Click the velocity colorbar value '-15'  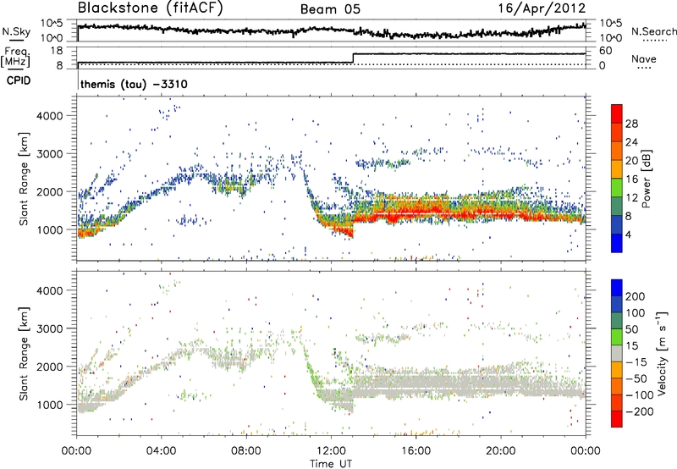pos(636,361)
